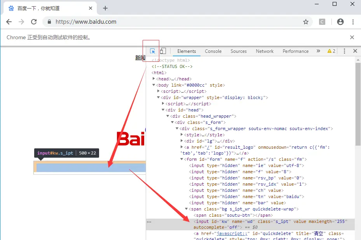Collapse the form id form node
Image resolution: width=361 pixels, height=240 pixels.
pos(181,159)
